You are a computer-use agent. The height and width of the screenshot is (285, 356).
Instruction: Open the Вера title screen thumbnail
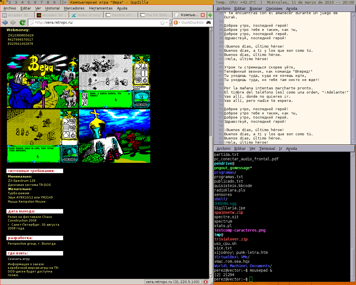tap(43, 81)
